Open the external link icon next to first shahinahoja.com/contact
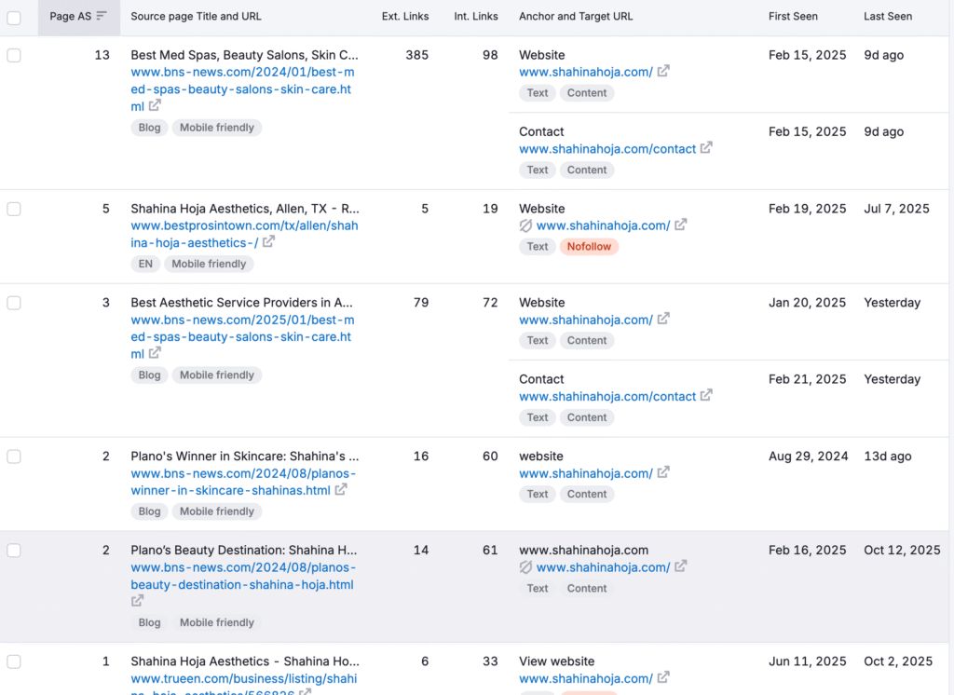 (x=706, y=148)
